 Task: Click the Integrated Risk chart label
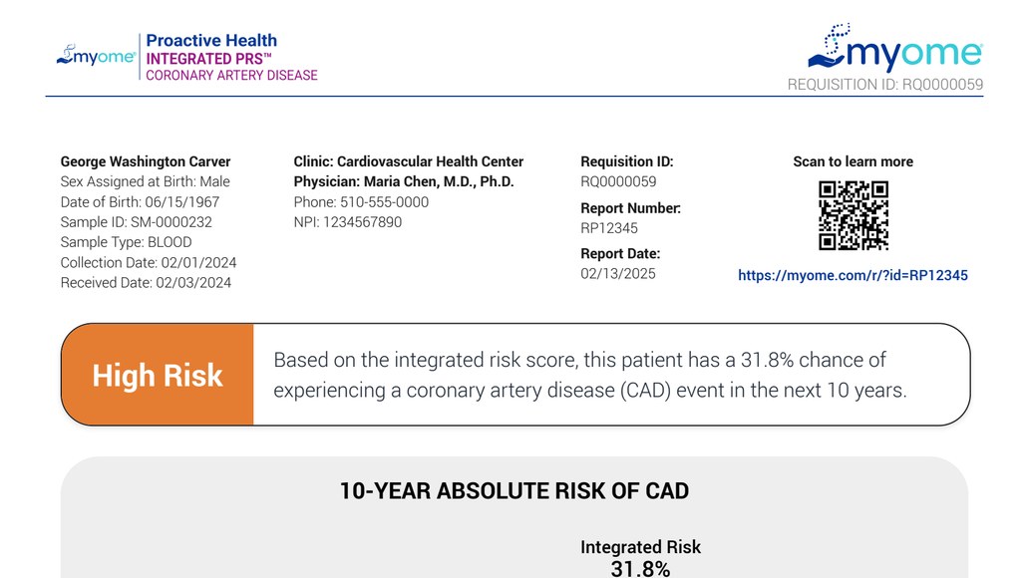point(640,547)
